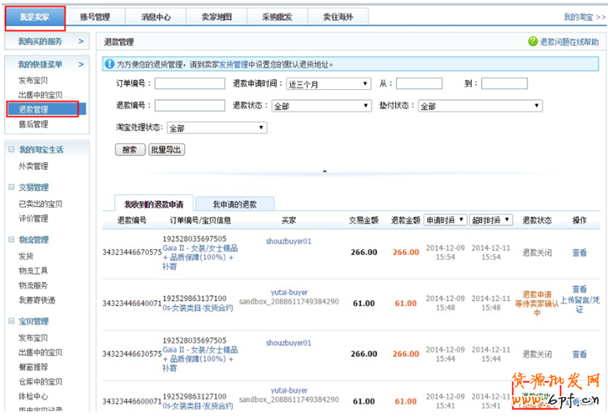Open buyer link shouzbuyer01 in first row

click(x=288, y=241)
